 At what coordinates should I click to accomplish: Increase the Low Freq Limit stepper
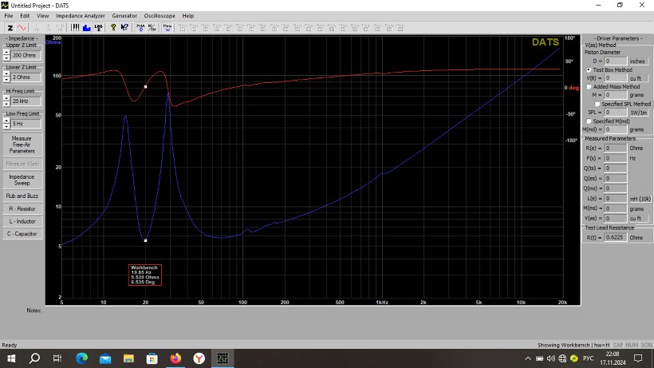(6, 121)
